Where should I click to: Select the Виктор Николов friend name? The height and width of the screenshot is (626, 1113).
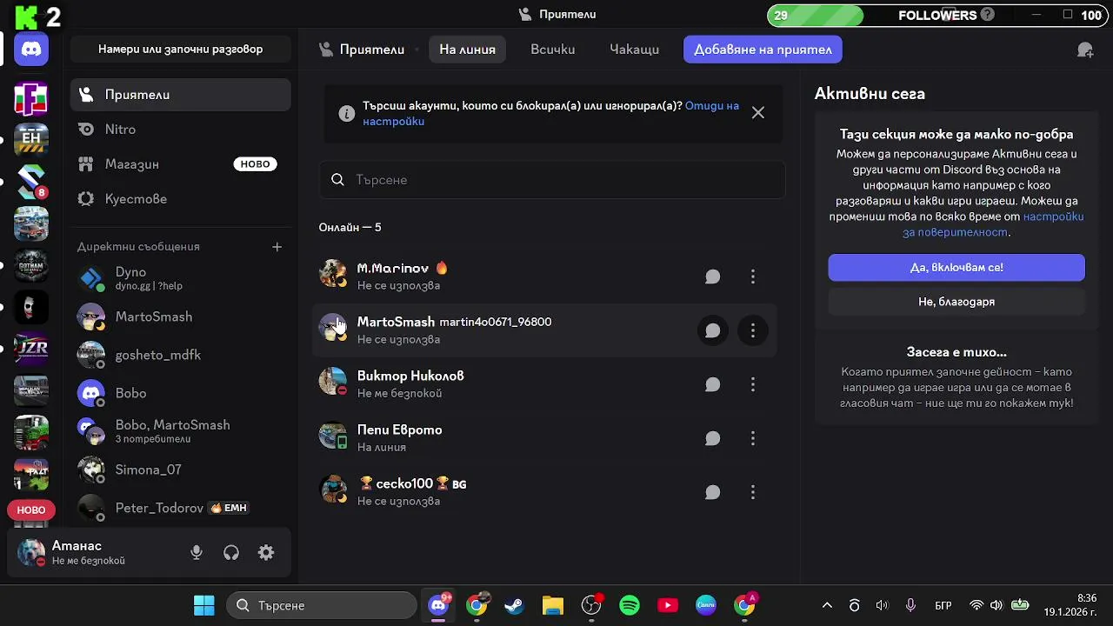click(410, 376)
